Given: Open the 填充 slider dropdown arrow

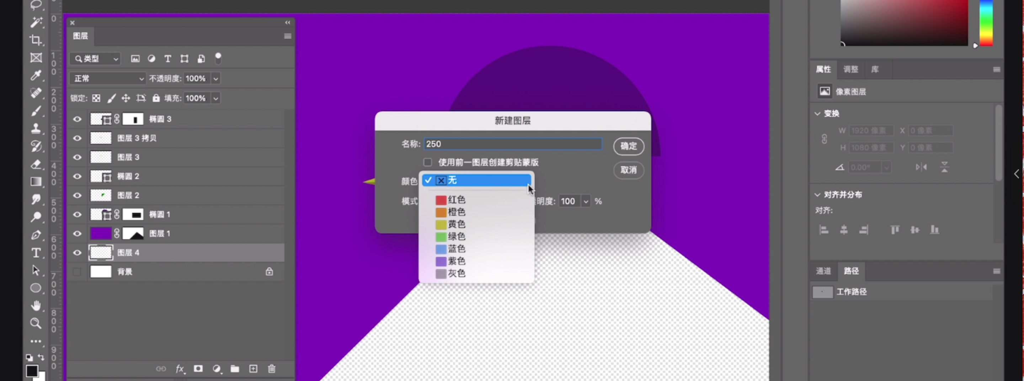Looking at the screenshot, I should click(x=215, y=98).
